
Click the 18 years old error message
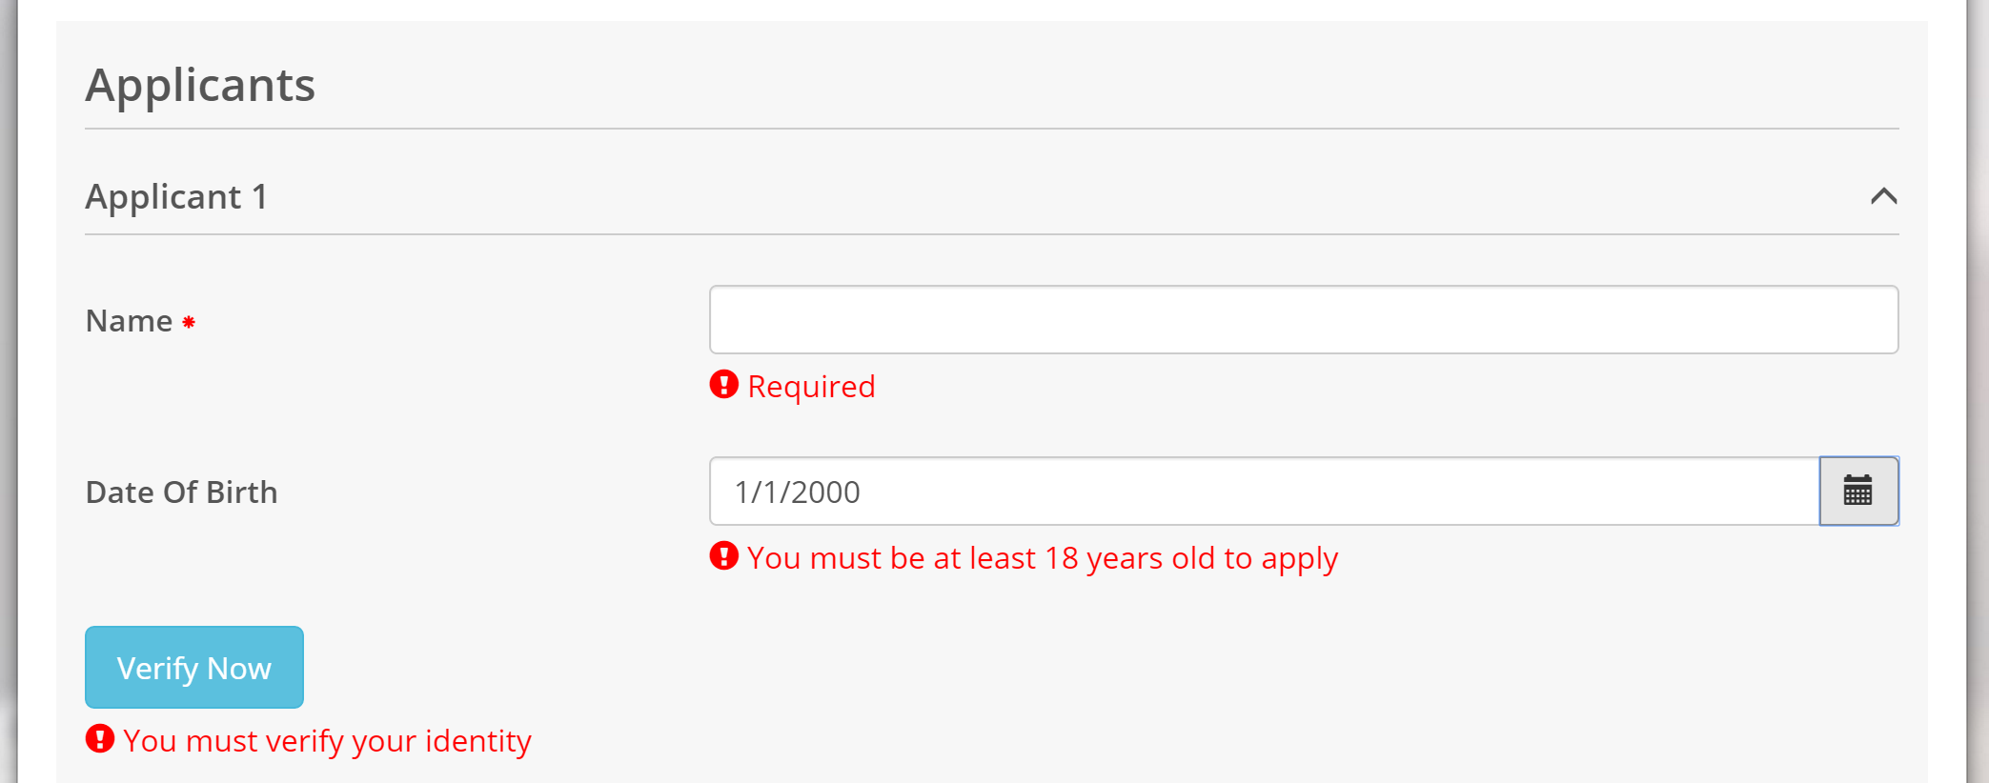1043,558
